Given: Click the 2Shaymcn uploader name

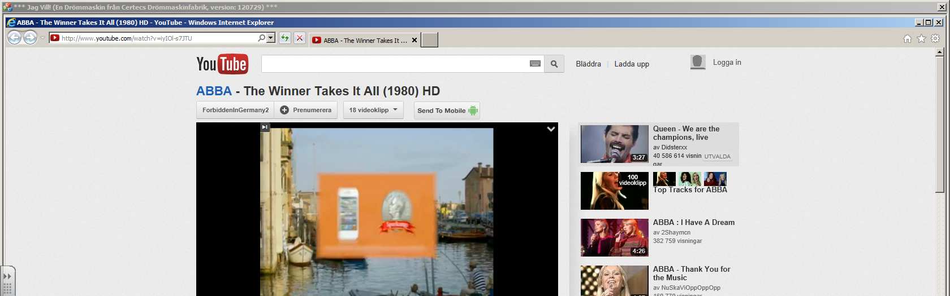Looking at the screenshot, I should click(x=676, y=232).
